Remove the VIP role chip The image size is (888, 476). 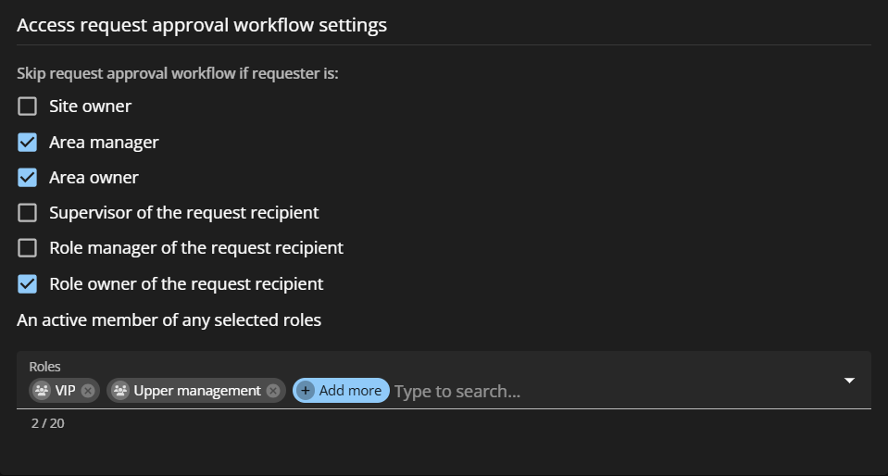(88, 391)
